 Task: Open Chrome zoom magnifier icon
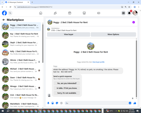pos(125,7)
